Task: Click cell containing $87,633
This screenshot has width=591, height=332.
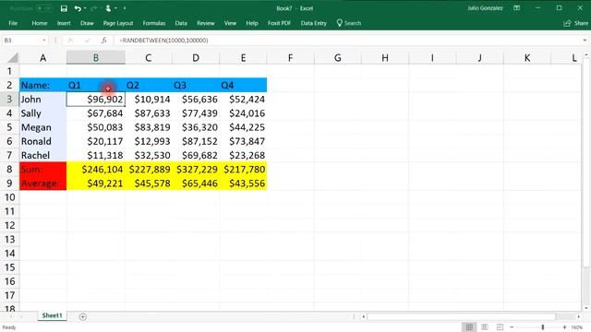Action: point(149,113)
